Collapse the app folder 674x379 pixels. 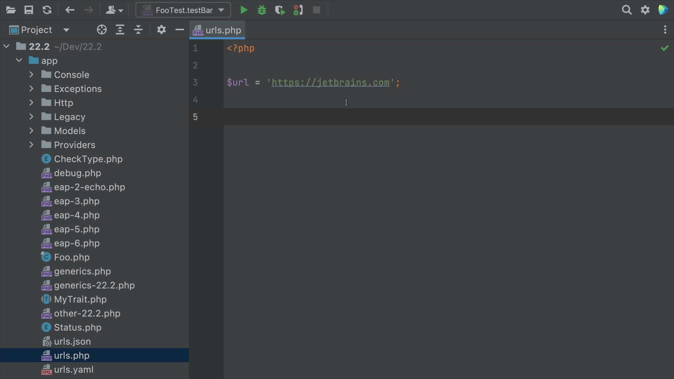click(19, 61)
